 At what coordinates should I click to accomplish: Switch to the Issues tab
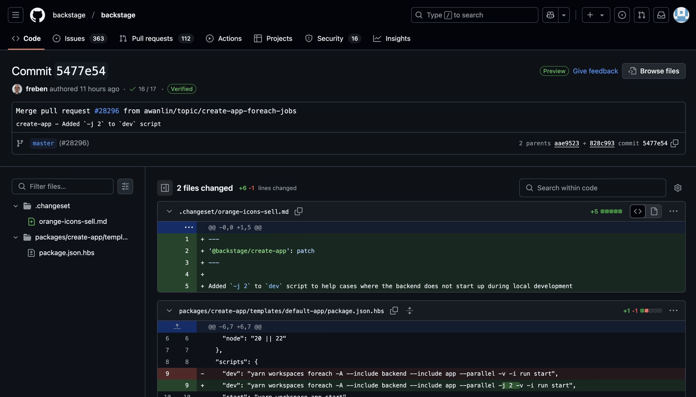click(80, 38)
